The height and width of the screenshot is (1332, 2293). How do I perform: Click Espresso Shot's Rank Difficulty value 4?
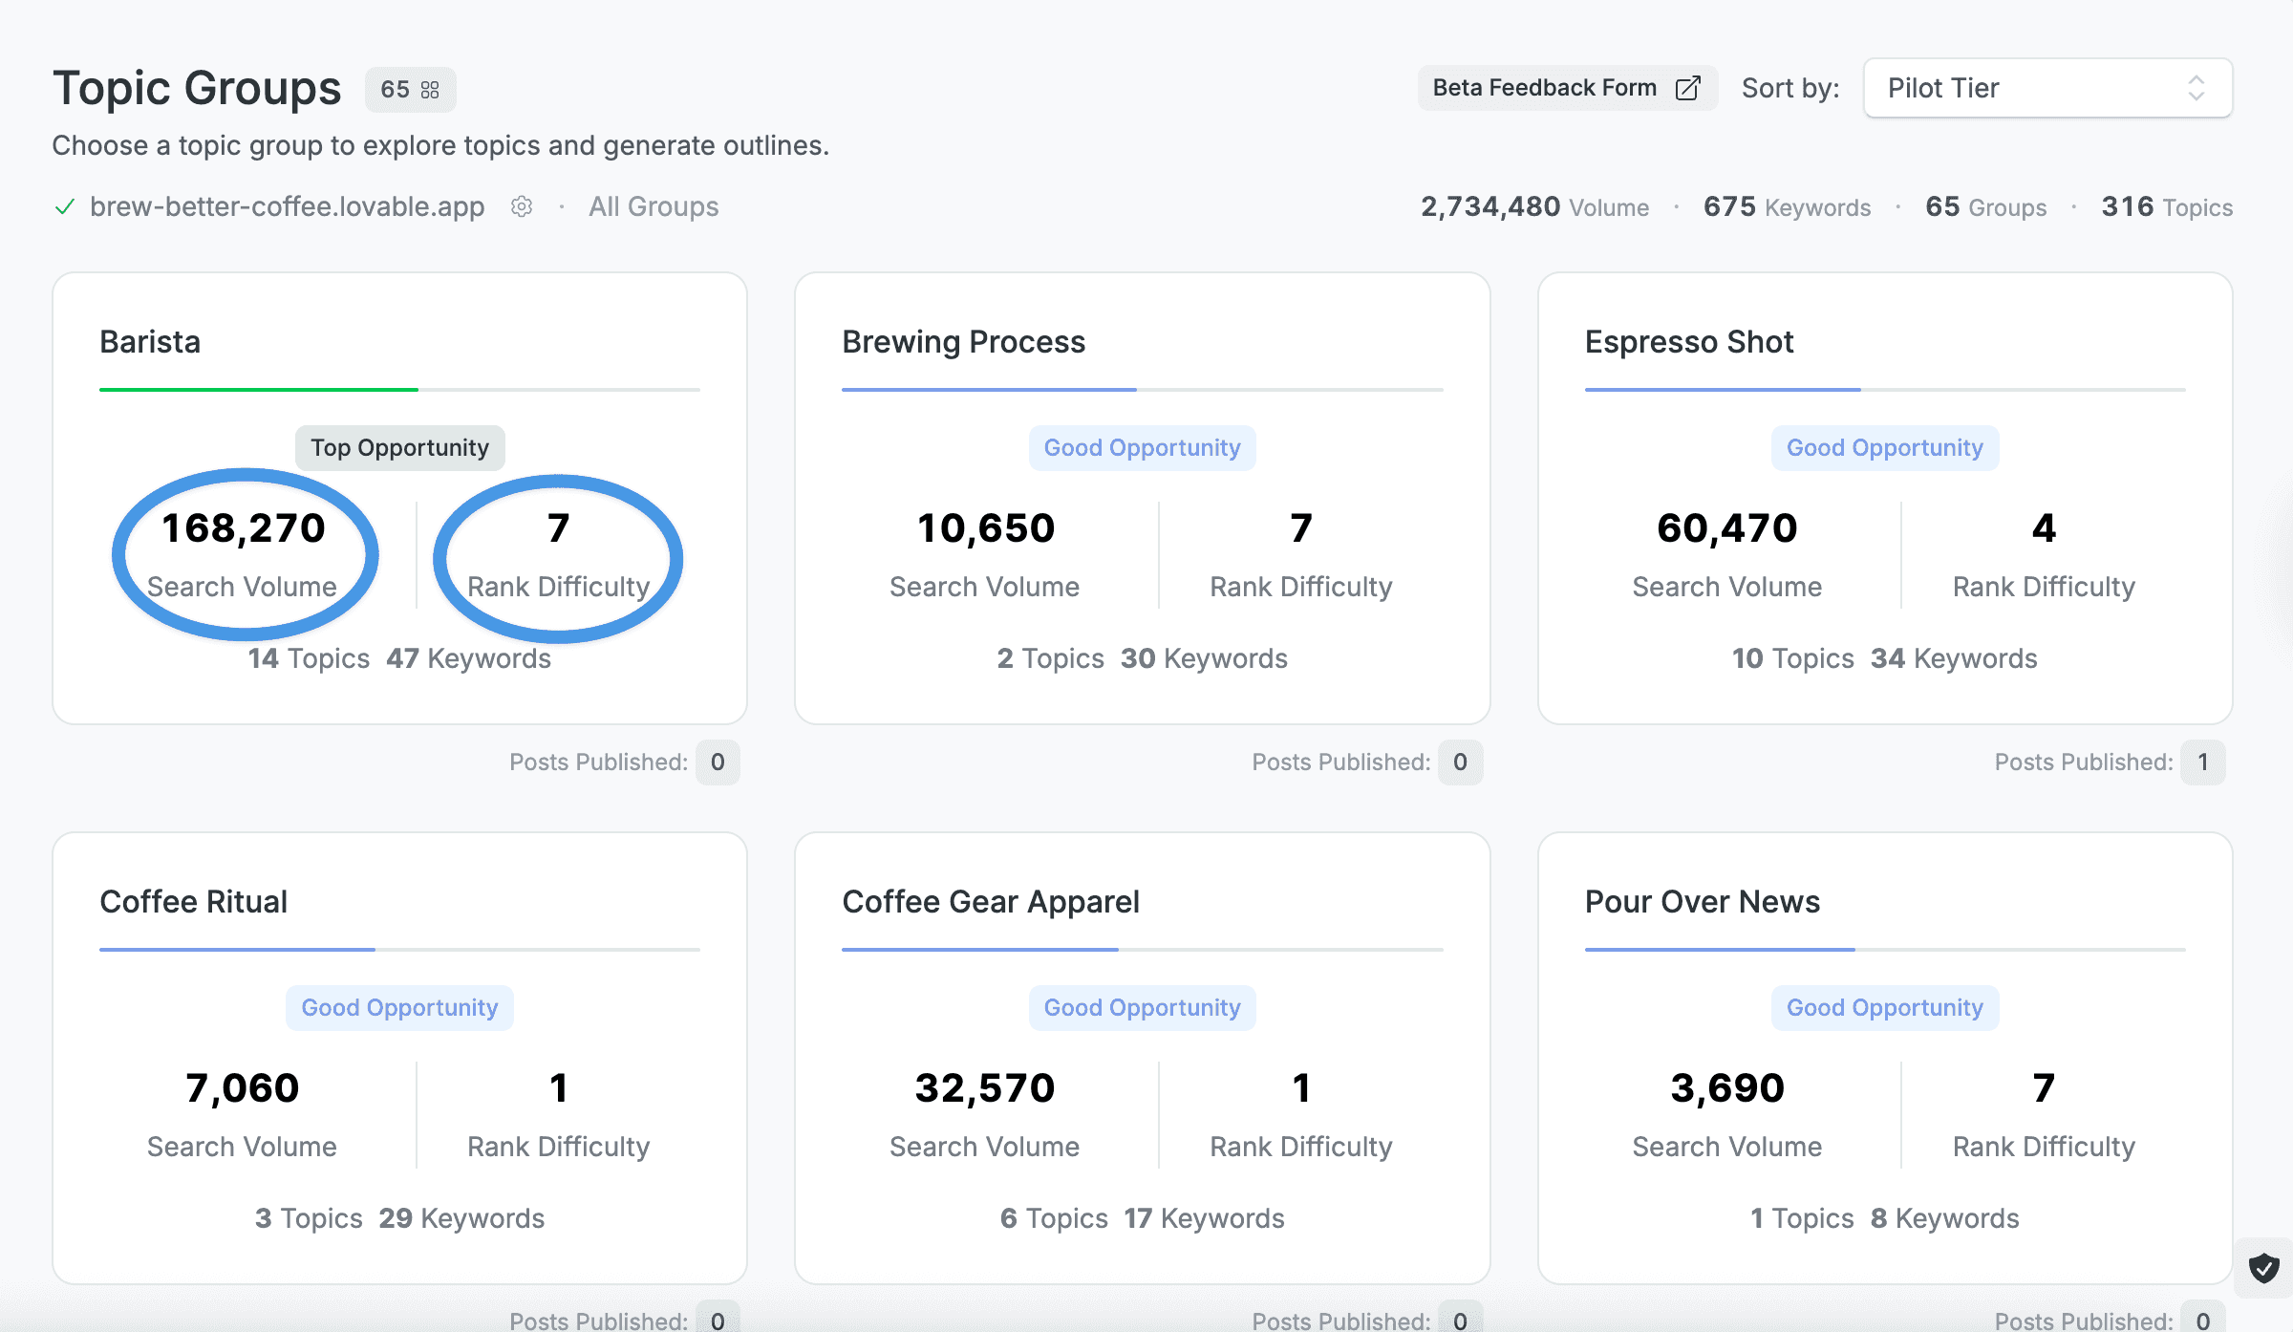pos(2044,528)
